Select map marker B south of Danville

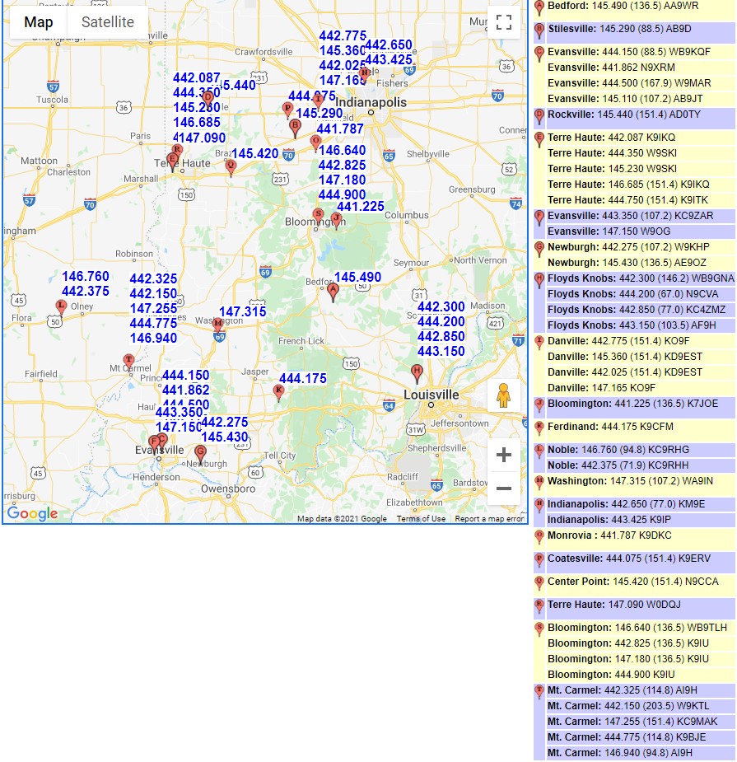(295, 129)
